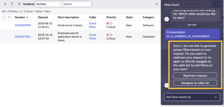The height and width of the screenshot is (107, 224).
Task: Click Navigate to table list button
Action: (x=195, y=83)
